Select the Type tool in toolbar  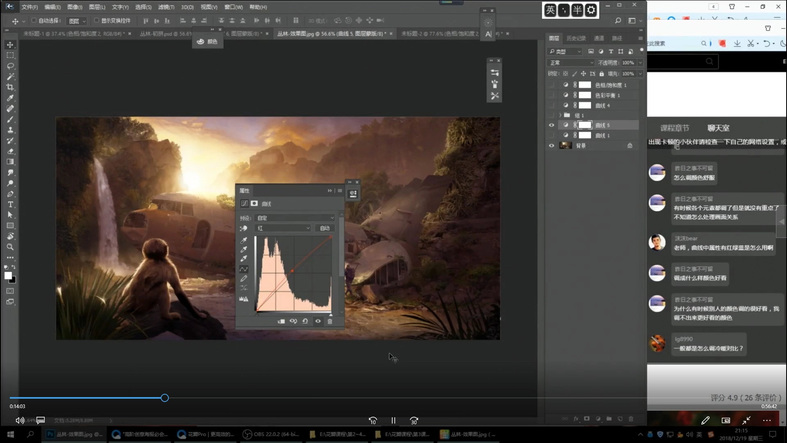(x=10, y=205)
